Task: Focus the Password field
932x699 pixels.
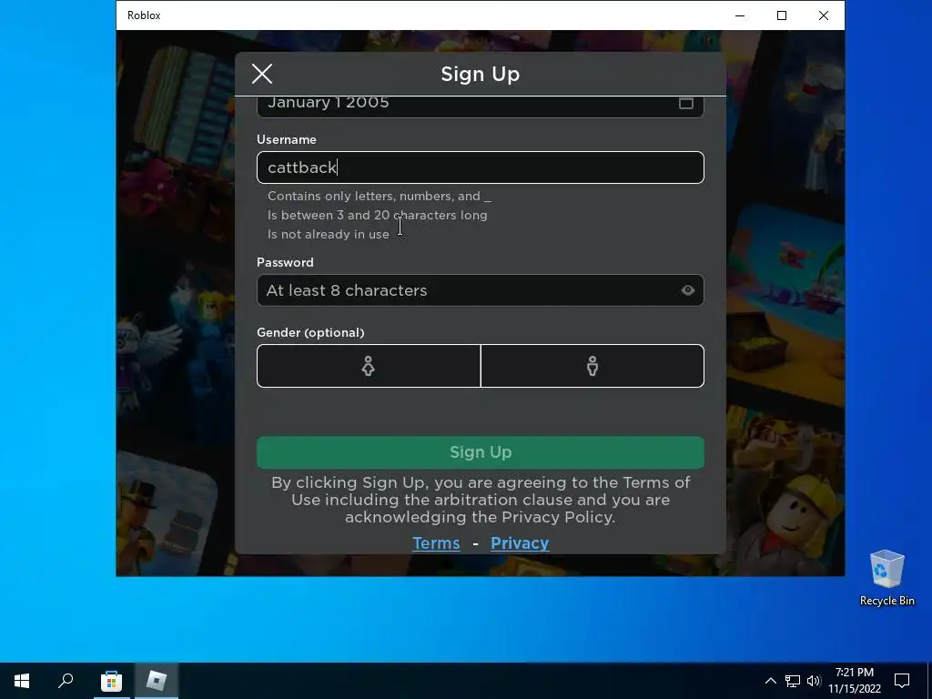Action: [x=481, y=290]
